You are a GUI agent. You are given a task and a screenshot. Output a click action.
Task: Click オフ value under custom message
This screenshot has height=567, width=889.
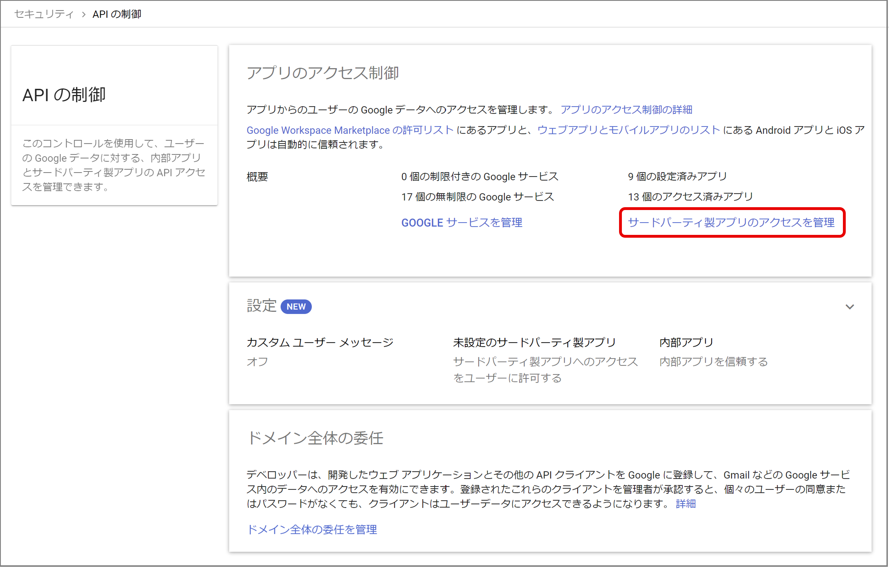click(x=257, y=362)
